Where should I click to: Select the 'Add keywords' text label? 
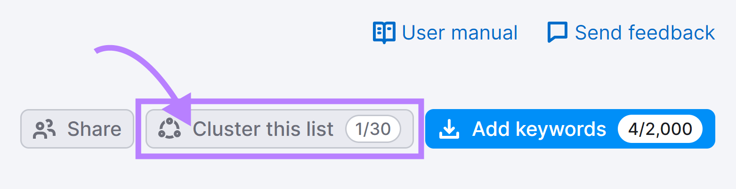tap(539, 129)
